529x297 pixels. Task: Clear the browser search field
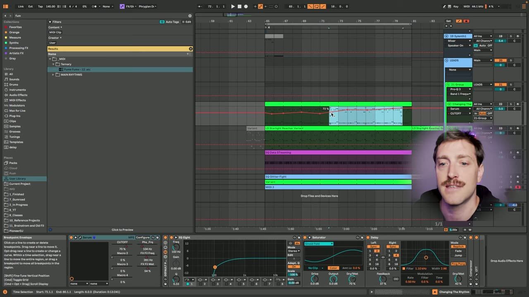190,16
